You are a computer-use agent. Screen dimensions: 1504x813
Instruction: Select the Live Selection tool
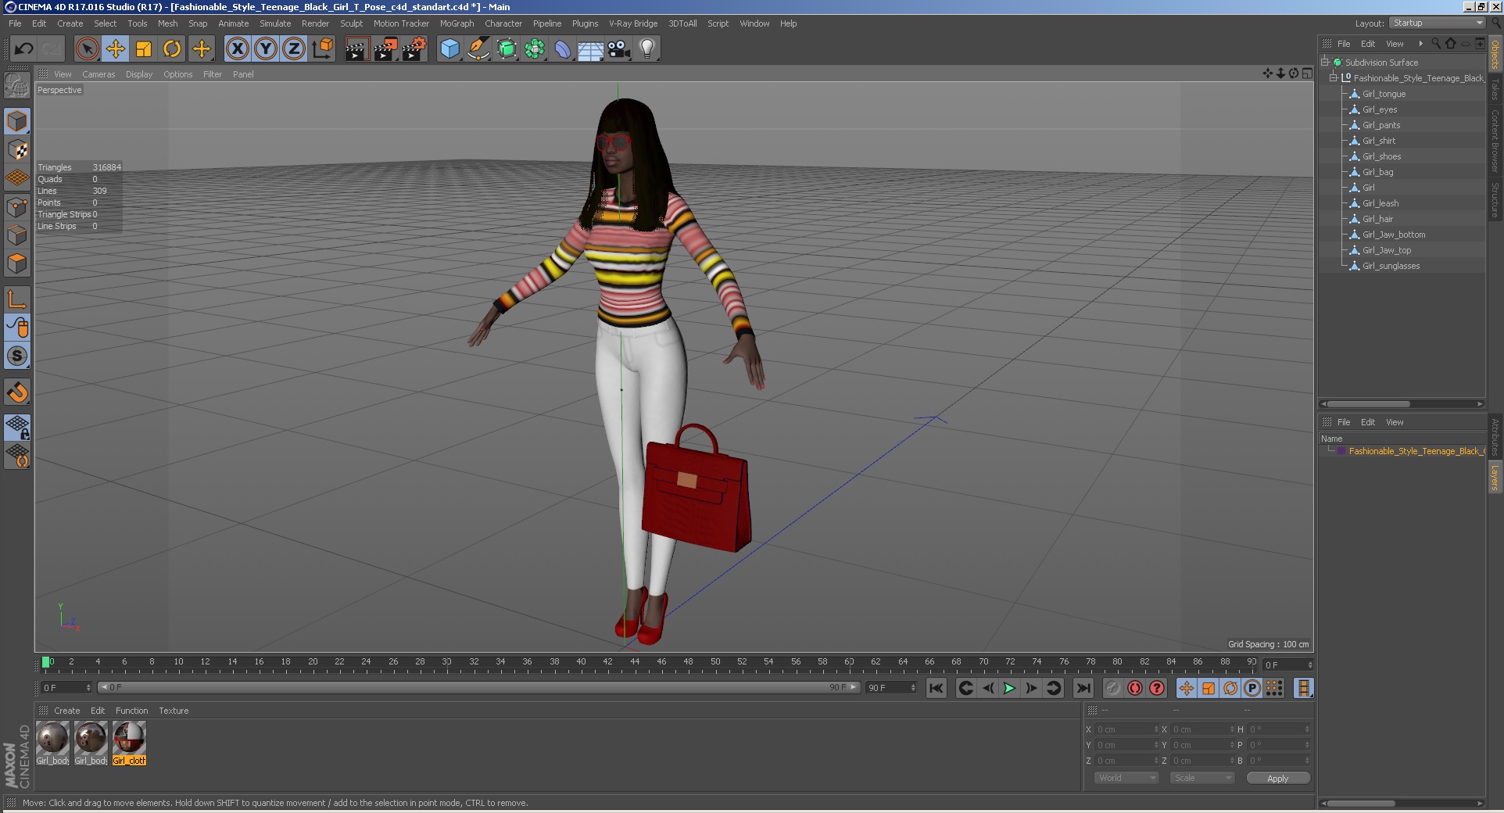pos(88,49)
